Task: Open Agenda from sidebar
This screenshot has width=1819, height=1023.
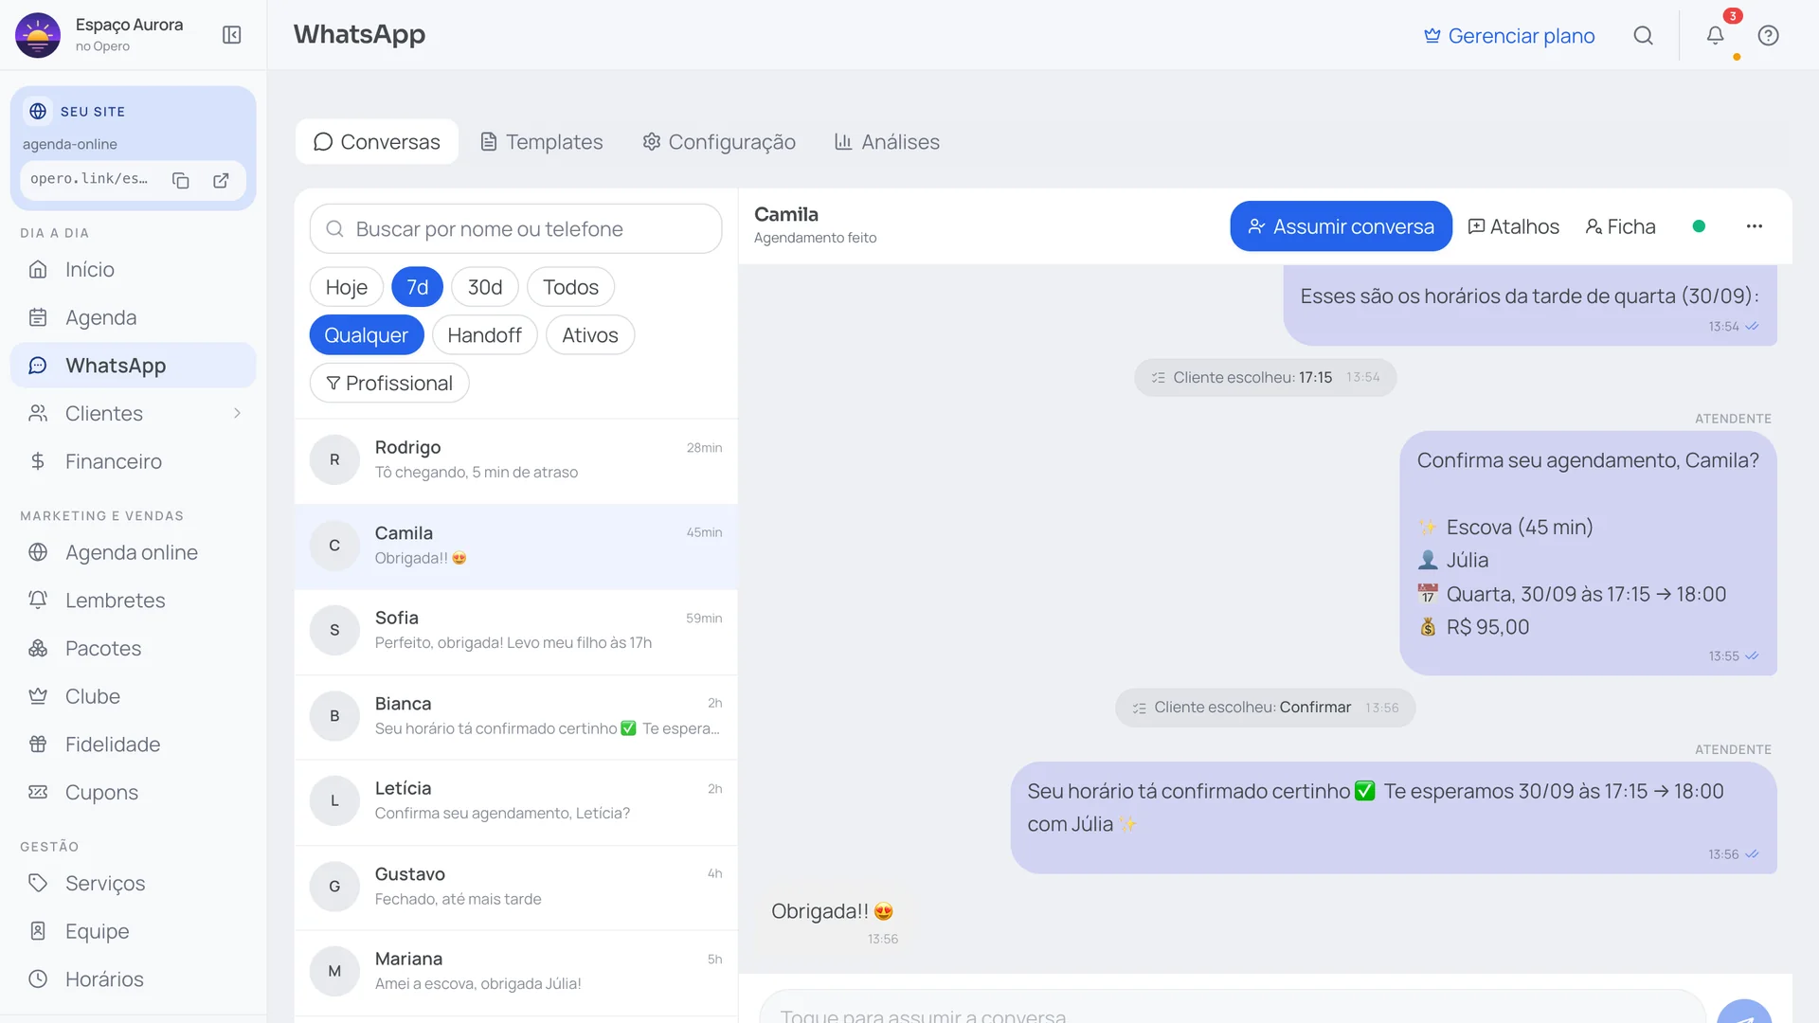Action: (x=134, y=317)
